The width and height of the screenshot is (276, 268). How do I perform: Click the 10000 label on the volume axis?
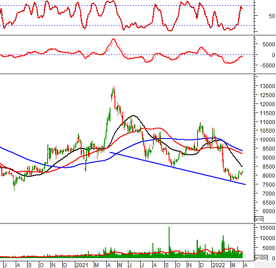click(267, 238)
